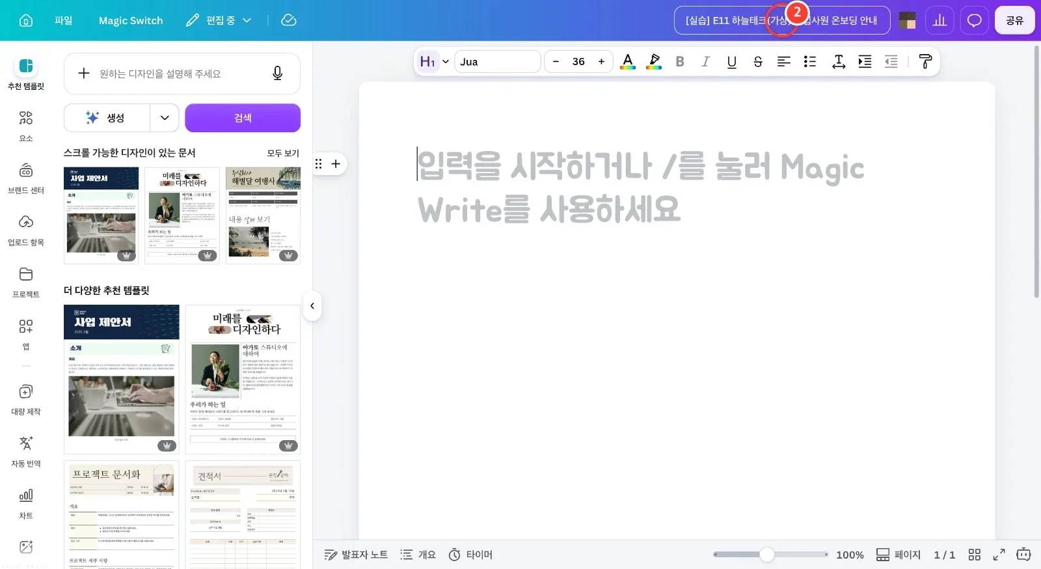
Task: Open the 편집 중 mode dropdown
Action: 219,20
